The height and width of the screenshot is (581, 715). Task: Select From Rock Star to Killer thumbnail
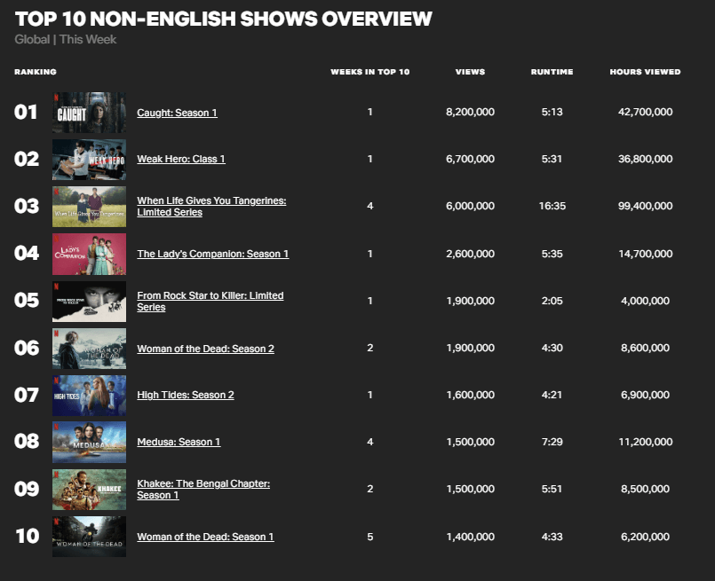(x=90, y=302)
